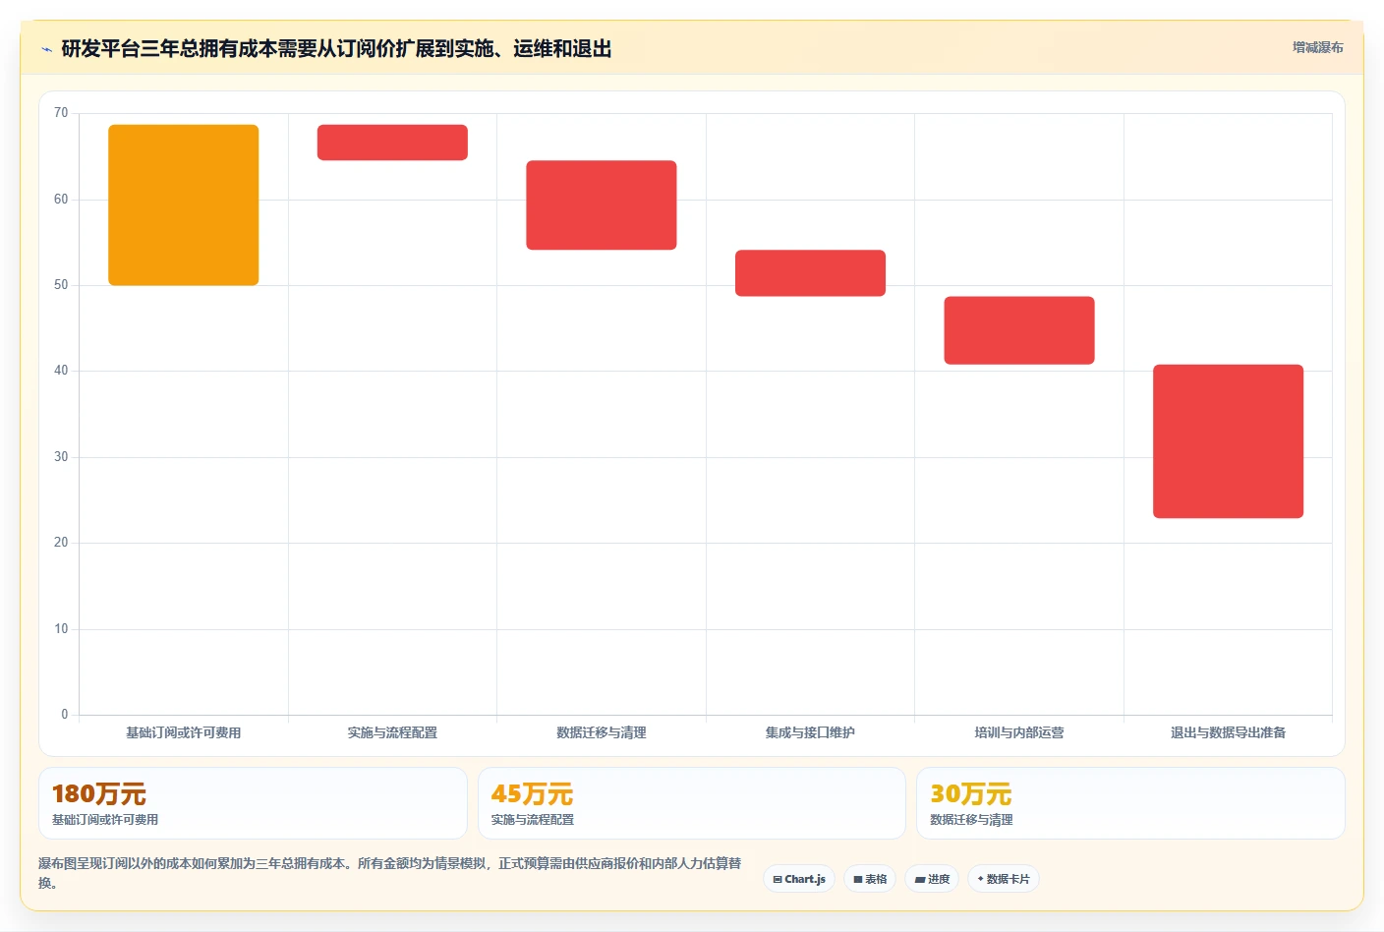Screen dimensions: 1384x932
Task: Click the 进度 tag chip
Action: coord(932,879)
